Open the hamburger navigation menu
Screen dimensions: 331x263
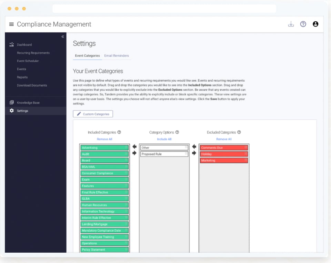click(x=11, y=24)
